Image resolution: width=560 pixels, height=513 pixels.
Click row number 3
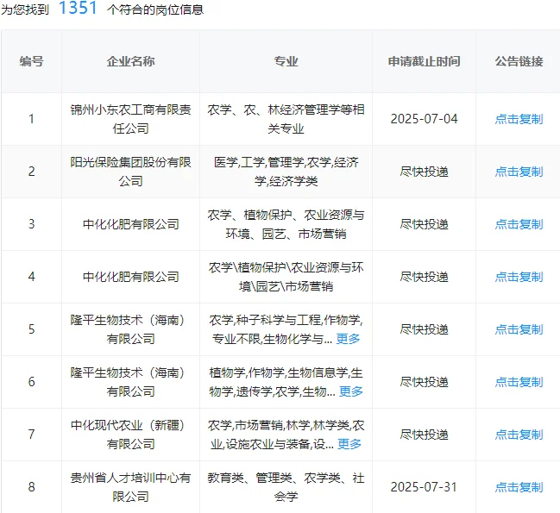tap(31, 224)
